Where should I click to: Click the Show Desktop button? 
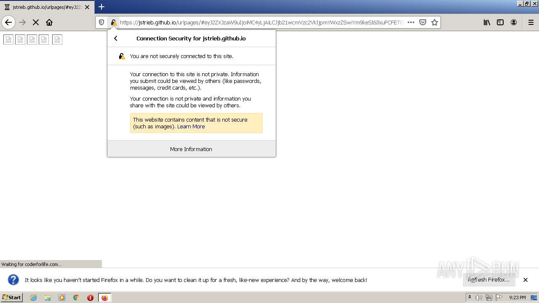534,298
